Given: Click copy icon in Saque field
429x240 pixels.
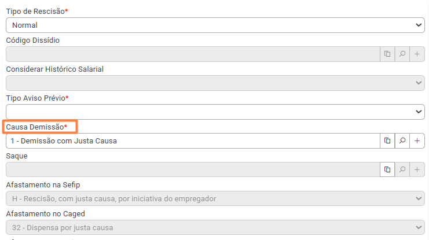Looking at the screenshot, I should point(387,169).
